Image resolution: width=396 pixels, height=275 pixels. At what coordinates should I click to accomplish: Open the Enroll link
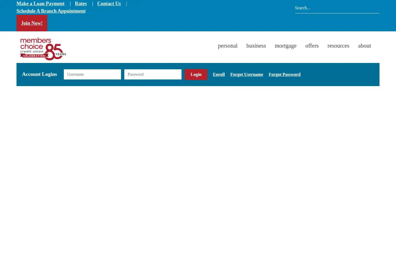(x=219, y=75)
